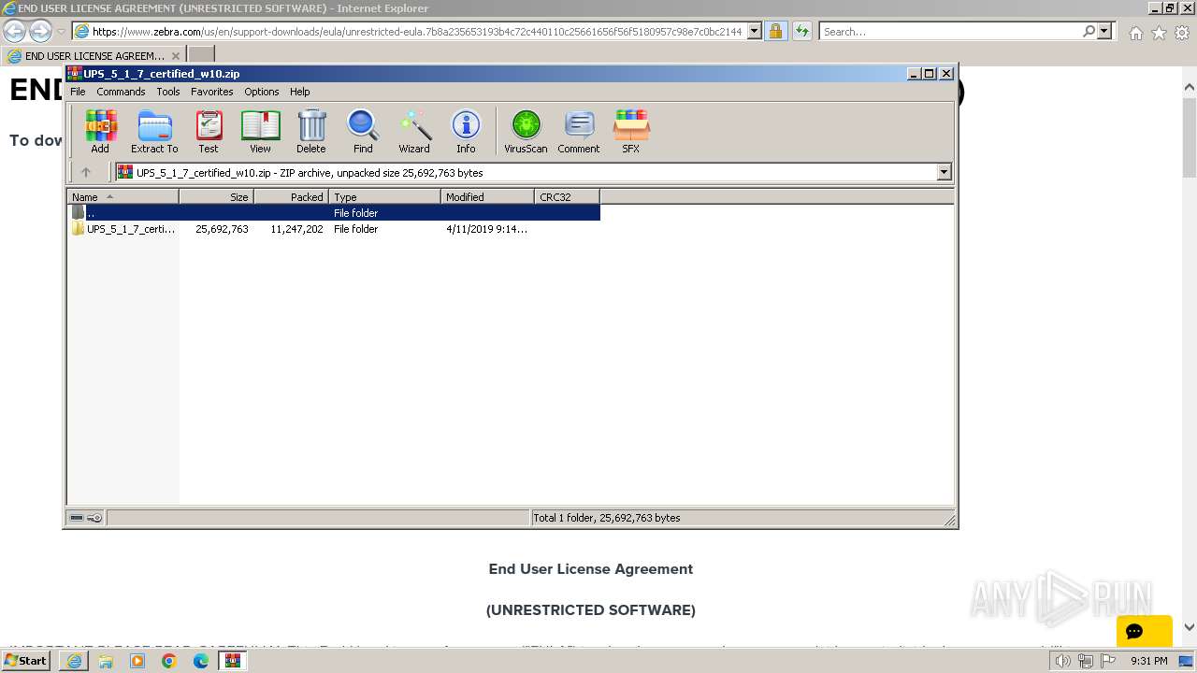Click the webpage vertical scrollbar thumb
The height and width of the screenshot is (673, 1197).
point(1190,136)
